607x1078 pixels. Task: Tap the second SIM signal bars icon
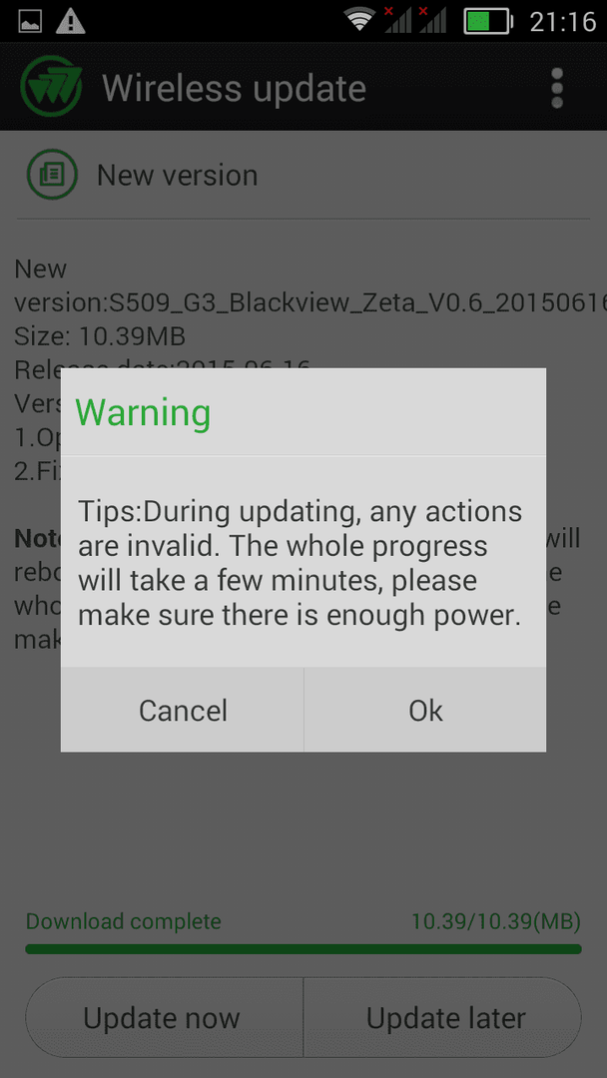pos(433,20)
